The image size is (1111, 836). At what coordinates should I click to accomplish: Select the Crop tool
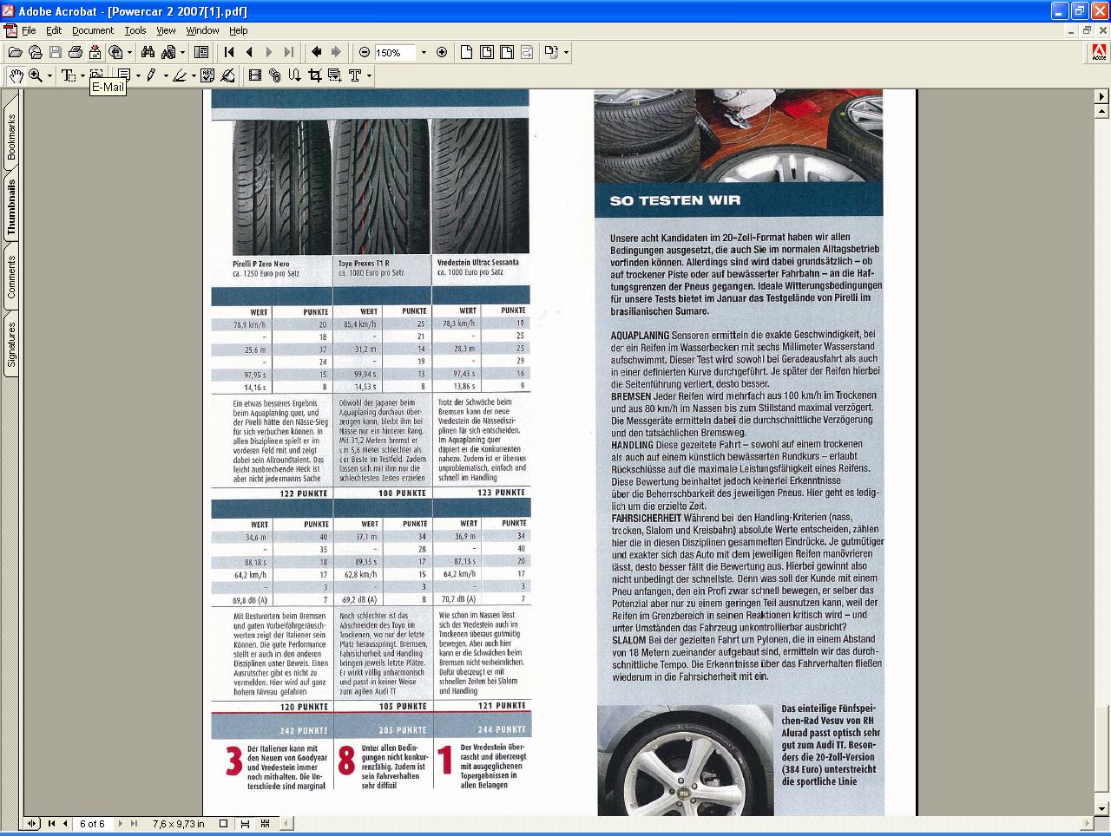[315, 75]
